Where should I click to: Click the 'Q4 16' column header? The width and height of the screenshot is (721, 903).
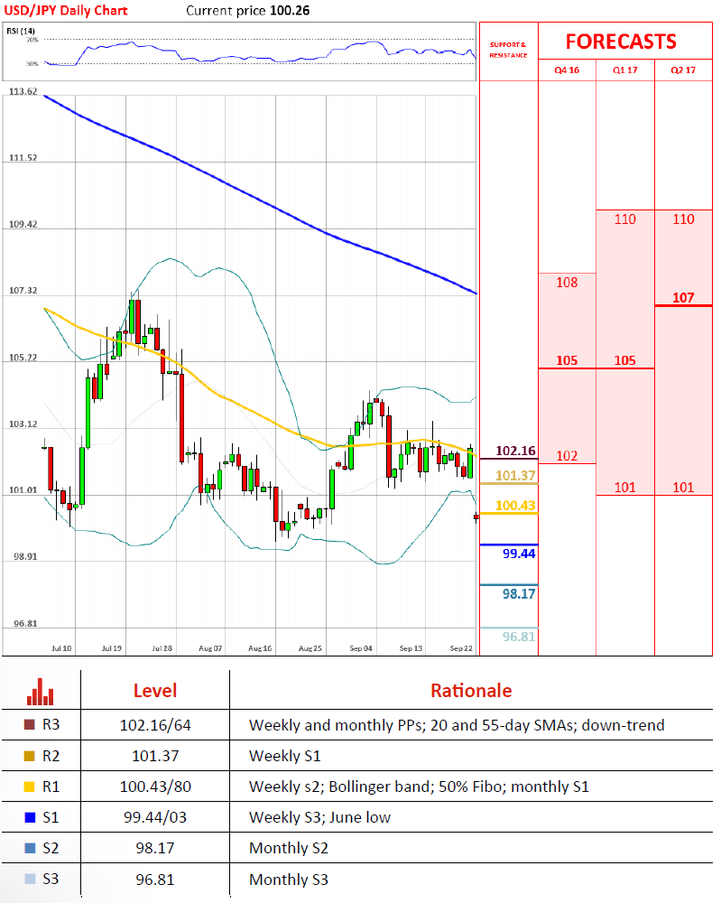567,70
